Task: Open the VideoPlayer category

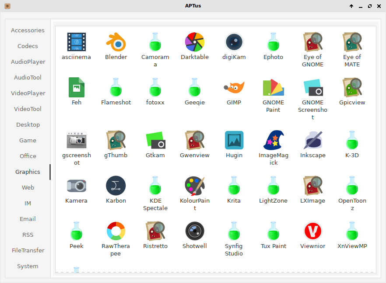Action: coord(28,93)
